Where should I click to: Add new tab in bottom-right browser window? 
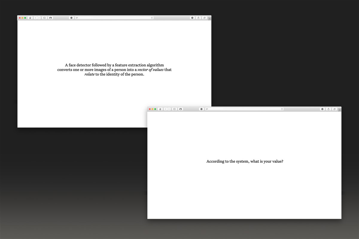[340, 110]
